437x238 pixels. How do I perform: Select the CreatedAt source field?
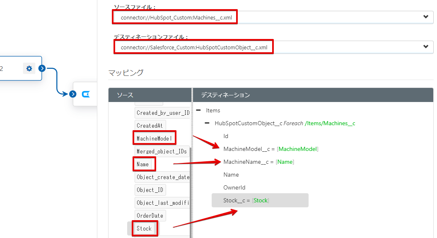(x=150, y=126)
